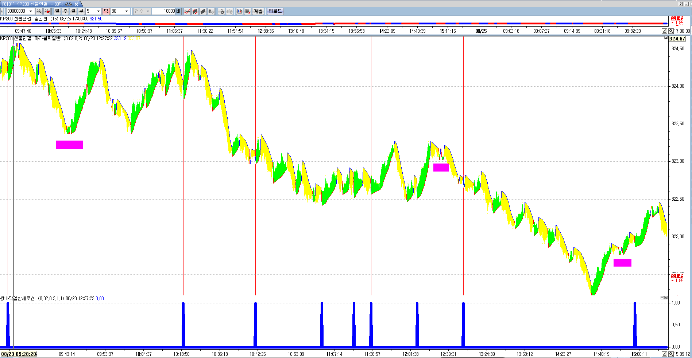This screenshot has width=692, height=358.
Task: Open help with the question mark button
Action: (x=681, y=4)
